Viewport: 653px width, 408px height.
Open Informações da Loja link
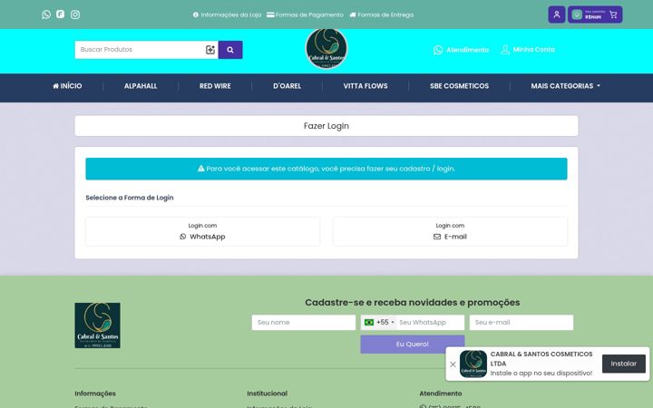[x=227, y=15]
